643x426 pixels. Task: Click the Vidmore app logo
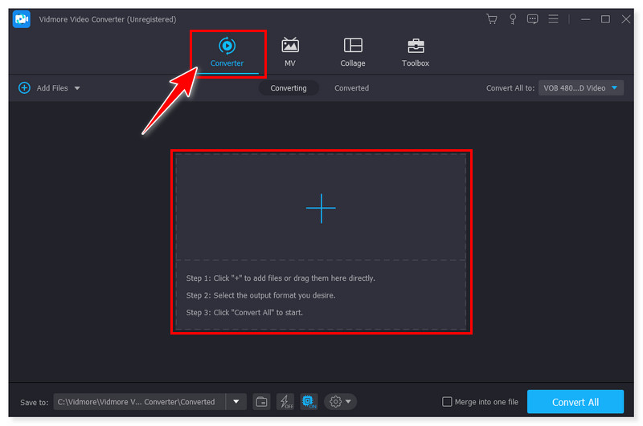click(x=22, y=19)
